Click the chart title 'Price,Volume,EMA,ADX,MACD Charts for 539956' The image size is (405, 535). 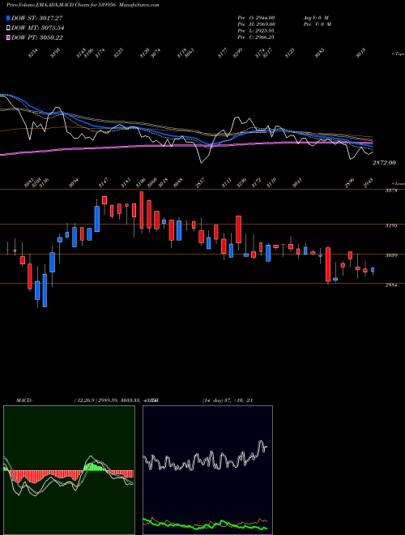click(62, 5)
